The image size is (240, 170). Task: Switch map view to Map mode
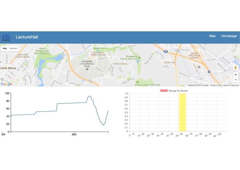pyautogui.click(x=4, y=48)
